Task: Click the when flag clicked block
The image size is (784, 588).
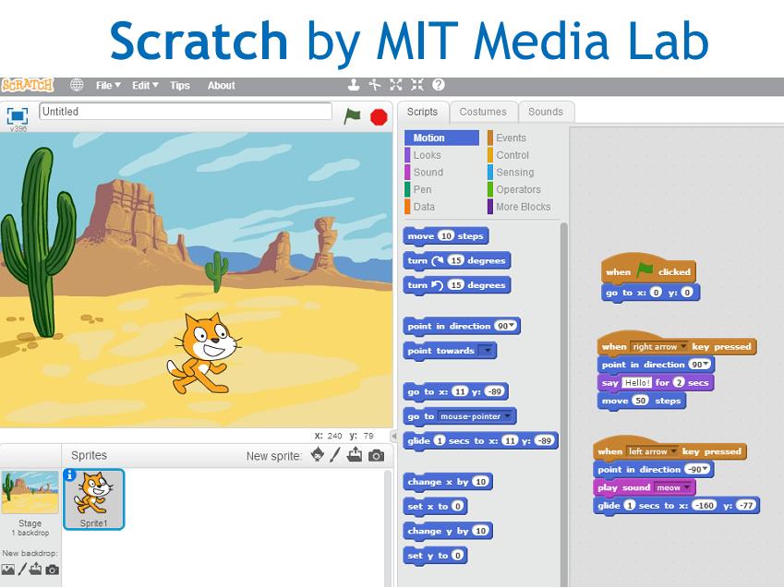Action: (x=648, y=269)
